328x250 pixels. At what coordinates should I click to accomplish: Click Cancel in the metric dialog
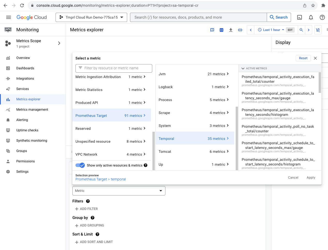point(293,178)
